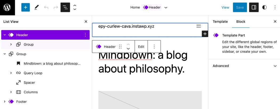Expand the Columns item
This screenshot has height=109, width=280.
(x=11, y=92)
